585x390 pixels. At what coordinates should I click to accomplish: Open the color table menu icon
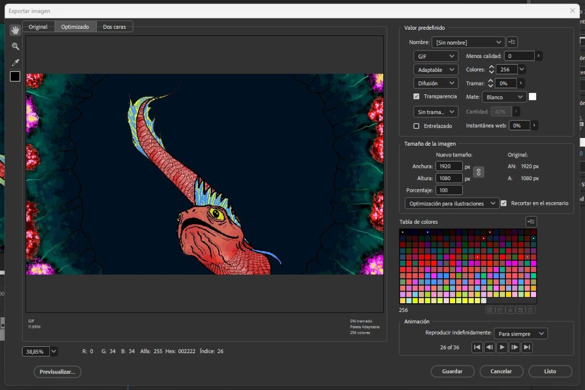[531, 222]
